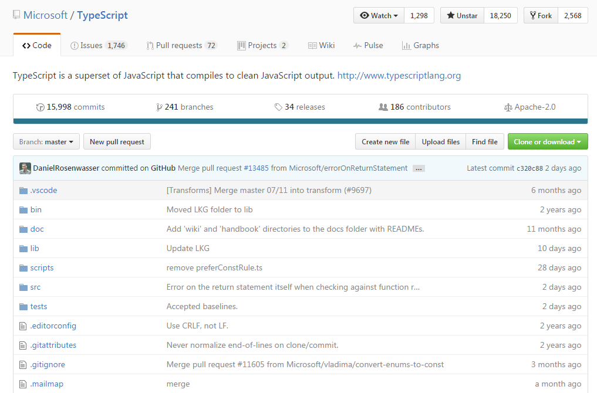
Task: Open the Pulse tab
Action: coord(368,45)
